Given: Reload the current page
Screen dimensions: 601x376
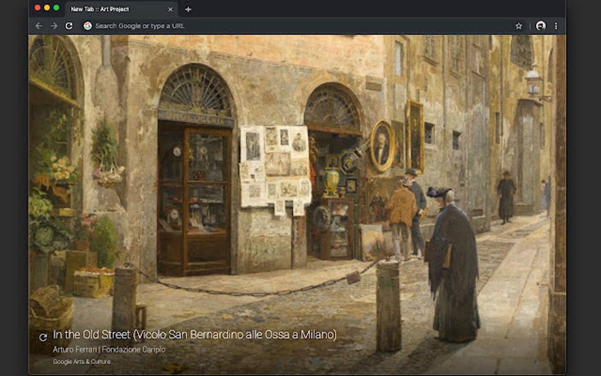Looking at the screenshot, I should point(68,26).
